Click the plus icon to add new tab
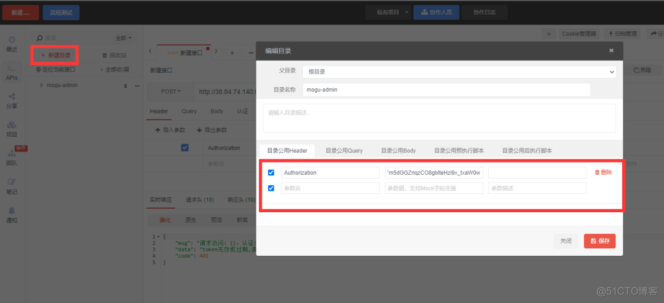The image size is (664, 303). click(232, 53)
